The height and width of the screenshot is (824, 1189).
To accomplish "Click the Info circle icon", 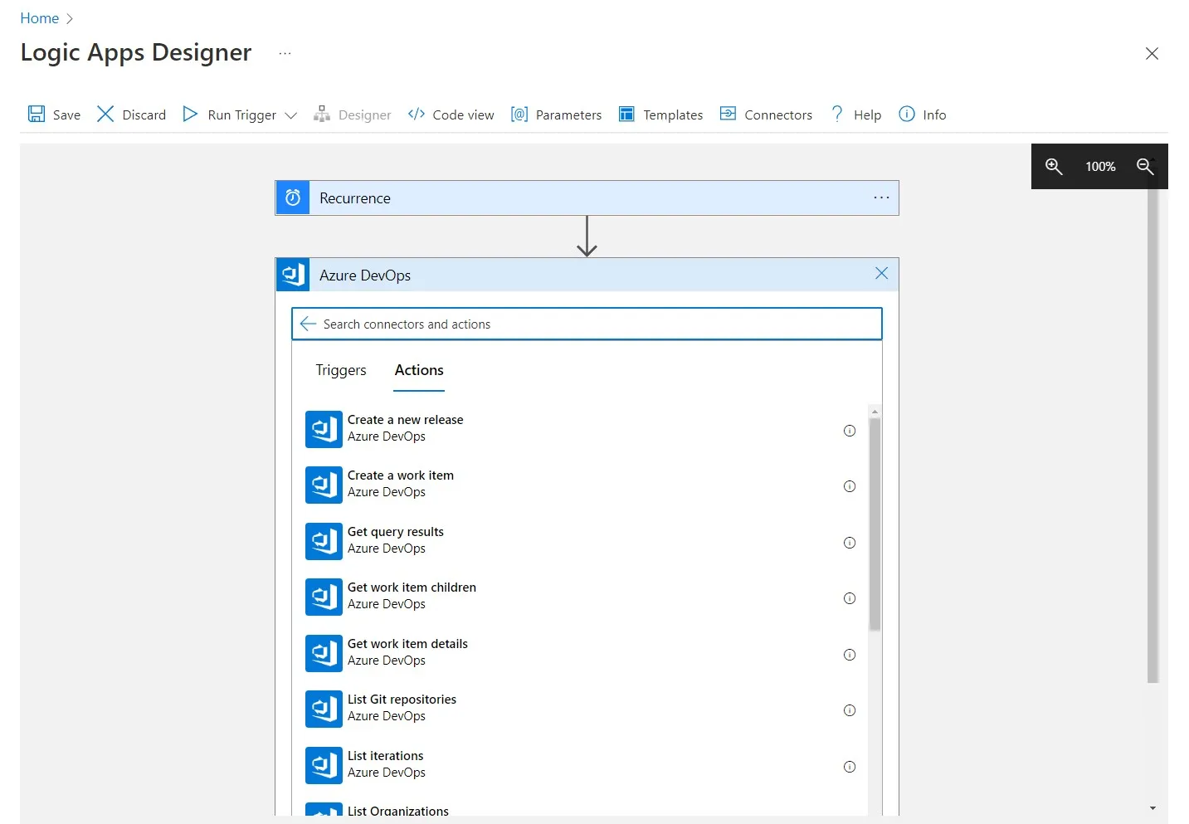I will click(x=907, y=114).
